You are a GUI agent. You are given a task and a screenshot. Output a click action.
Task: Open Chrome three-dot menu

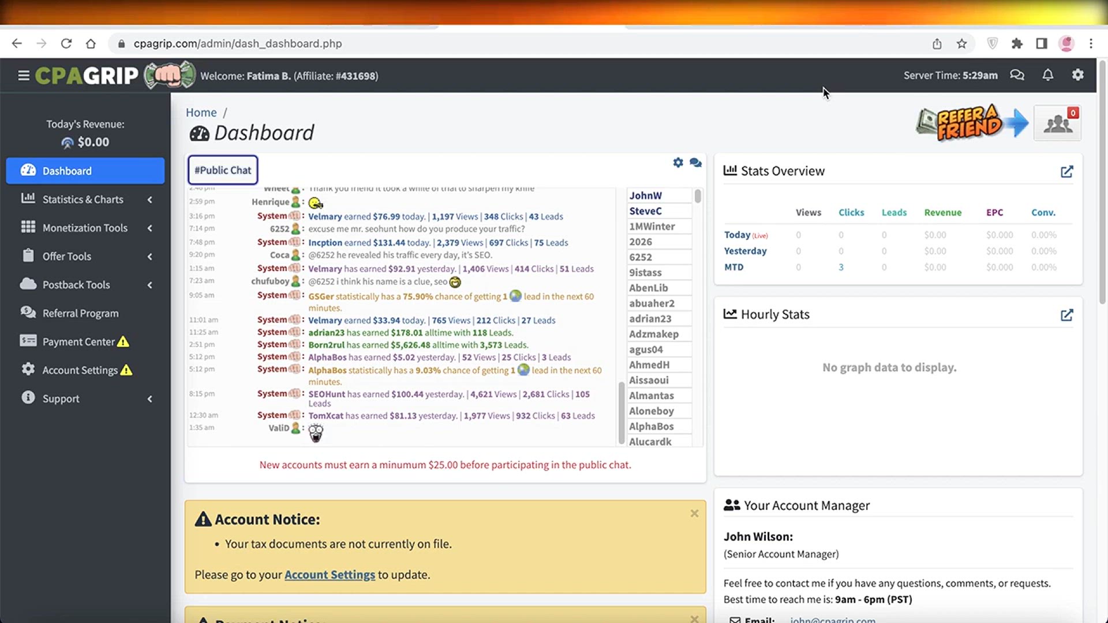click(1091, 43)
